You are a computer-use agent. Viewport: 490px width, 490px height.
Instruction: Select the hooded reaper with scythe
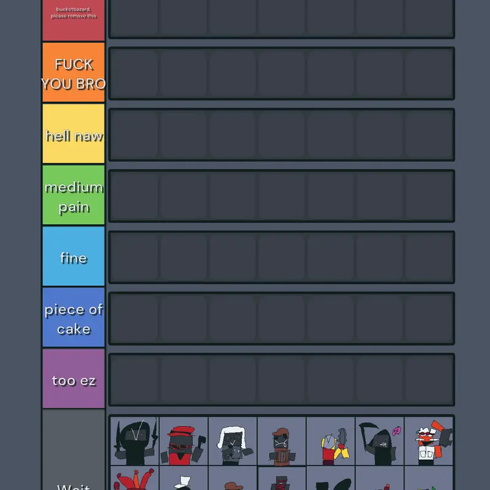tap(380, 441)
